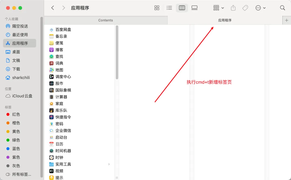Select the 时钟 app icon
Screen dimensions: 291x180
point(51,158)
